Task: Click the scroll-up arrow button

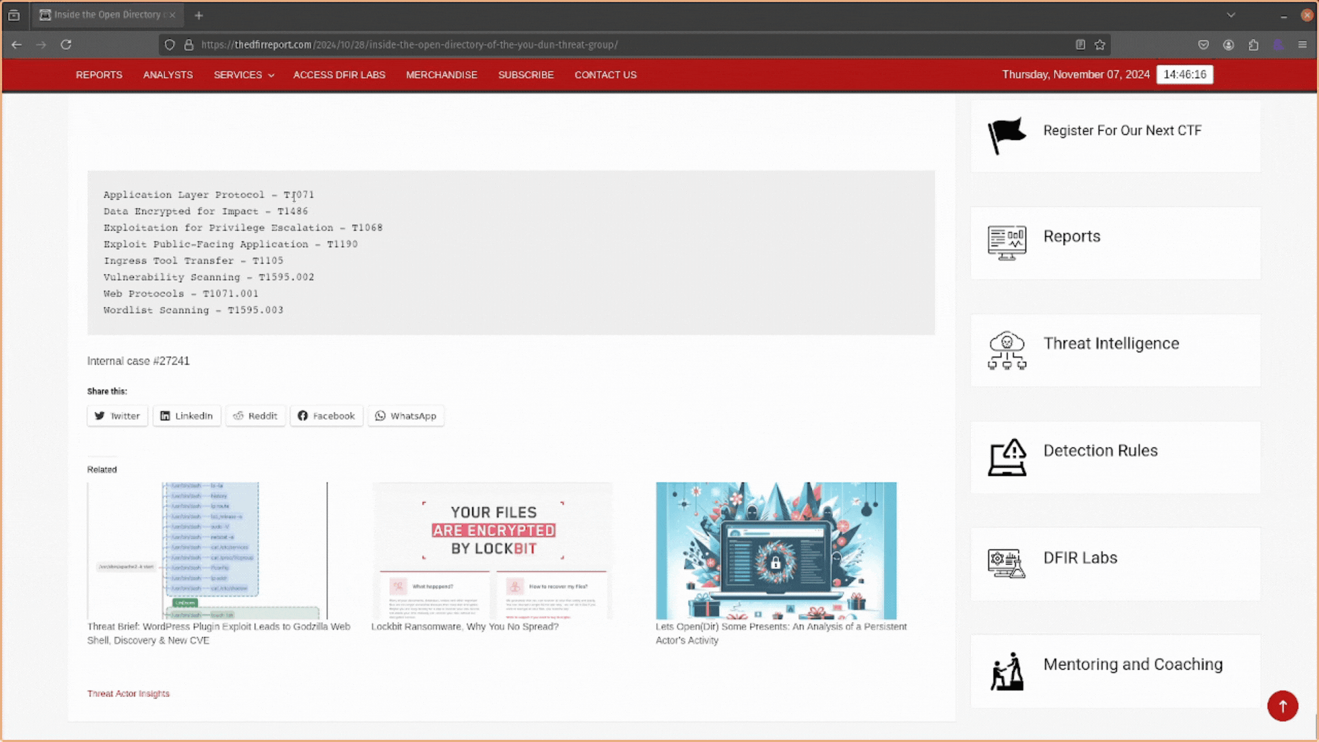Action: 1285,706
